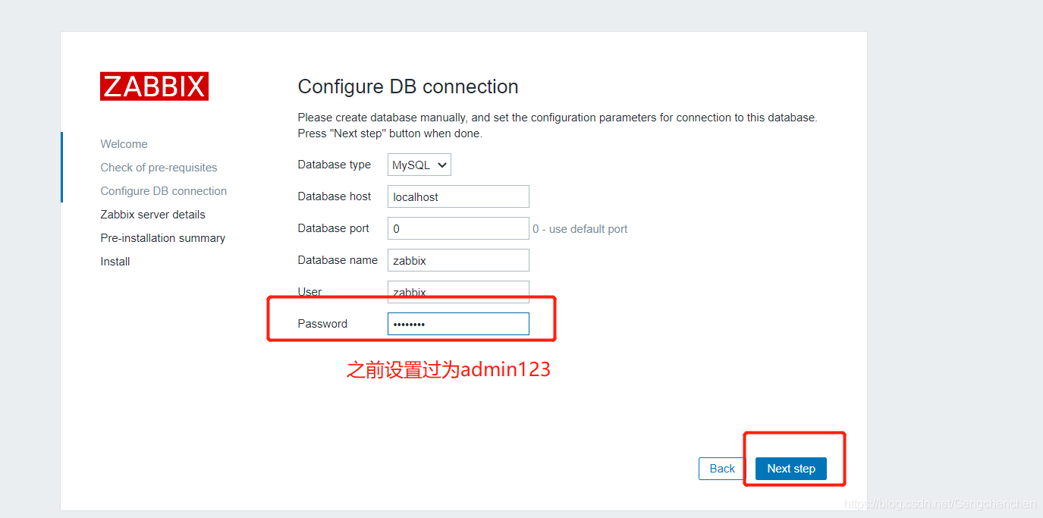
Task: Select Welcome step in sidebar
Action: (124, 144)
